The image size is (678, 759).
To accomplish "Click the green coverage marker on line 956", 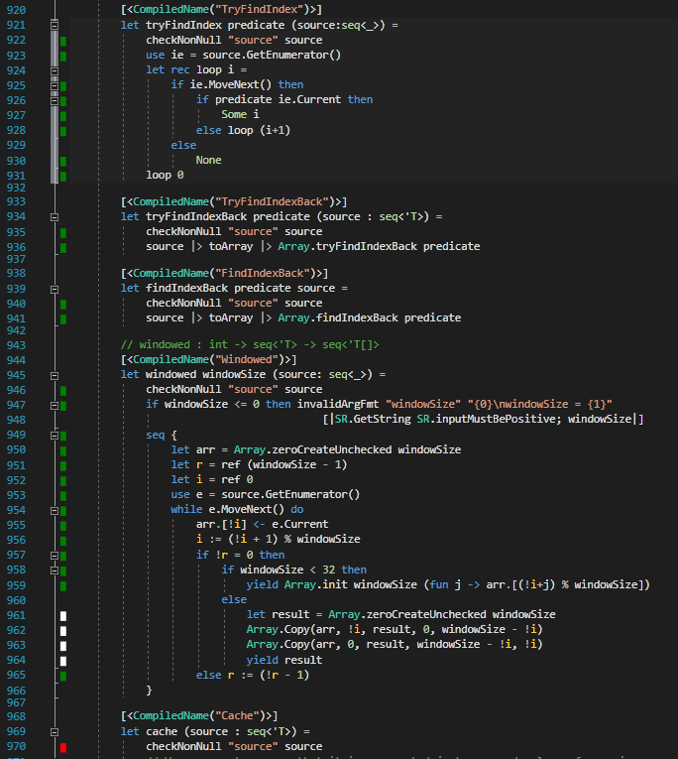I will point(63,541).
